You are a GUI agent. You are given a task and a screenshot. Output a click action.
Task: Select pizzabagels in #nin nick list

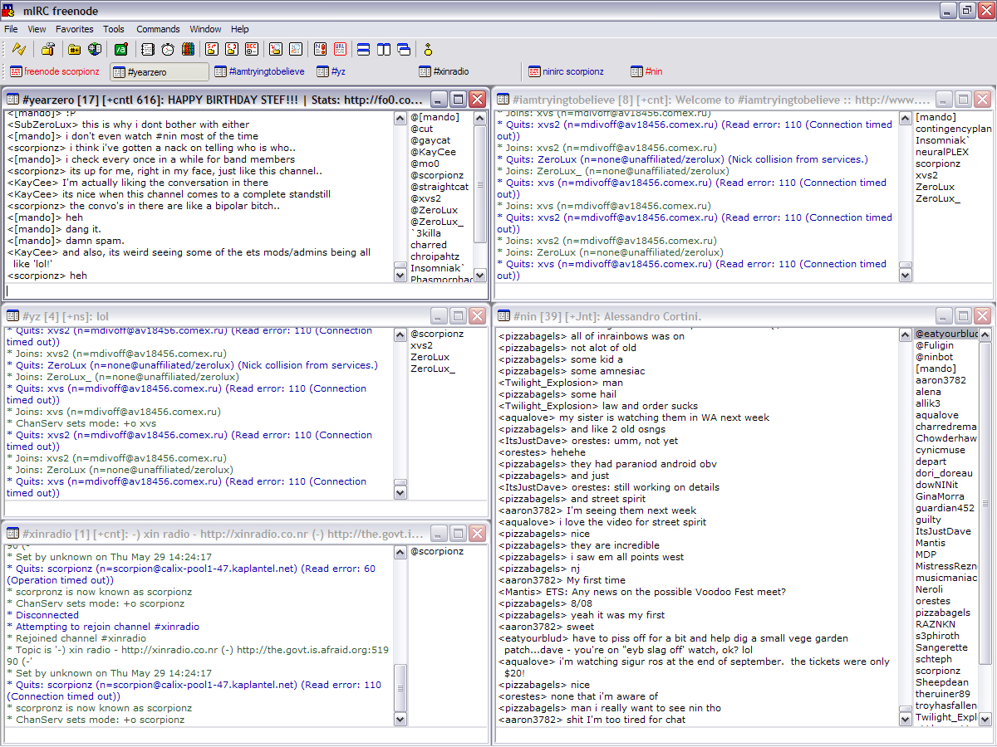(x=943, y=613)
